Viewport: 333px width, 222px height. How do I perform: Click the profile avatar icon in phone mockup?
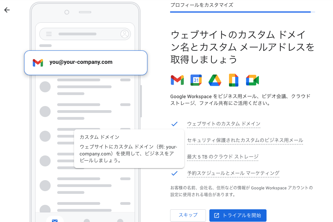pyautogui.click(x=125, y=34)
